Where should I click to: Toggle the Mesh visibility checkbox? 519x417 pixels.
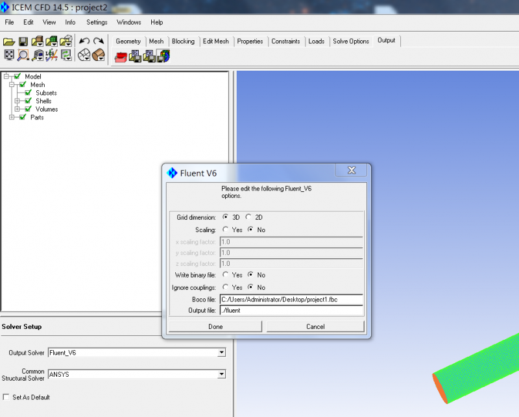(23, 85)
